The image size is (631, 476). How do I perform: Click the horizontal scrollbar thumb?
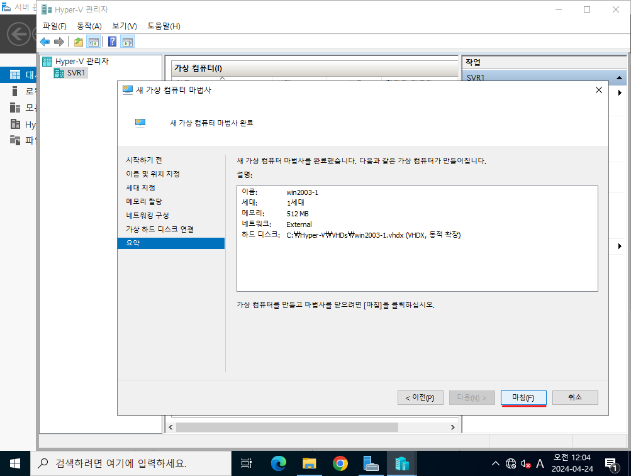[287, 428]
